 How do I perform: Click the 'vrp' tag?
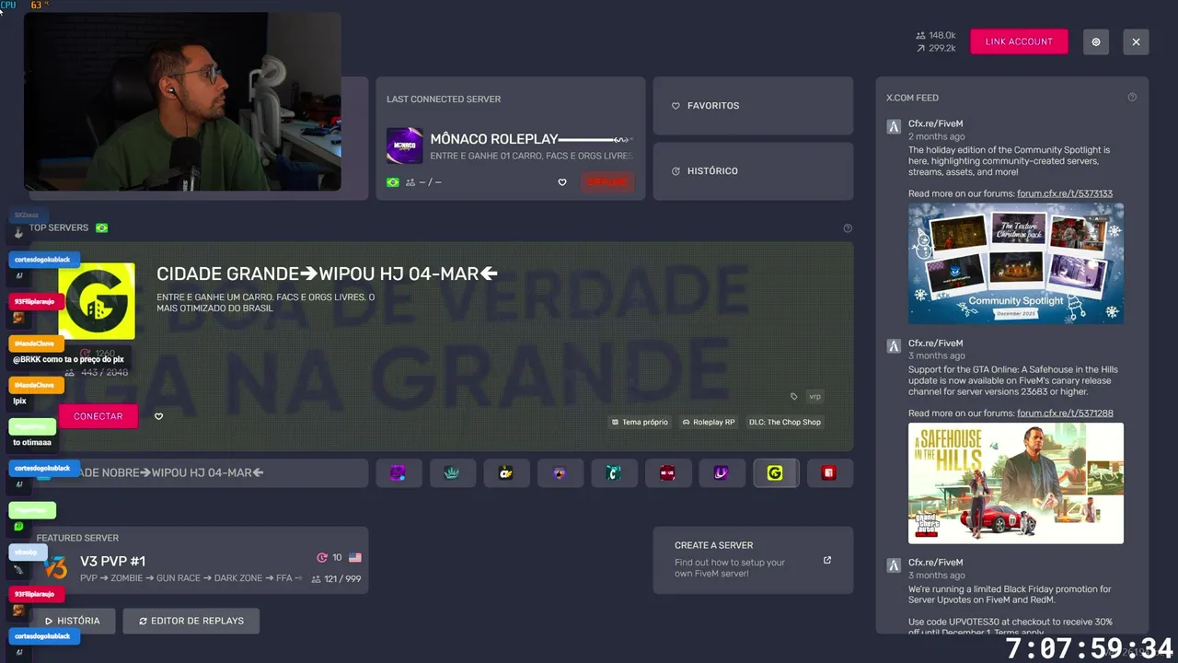(814, 396)
